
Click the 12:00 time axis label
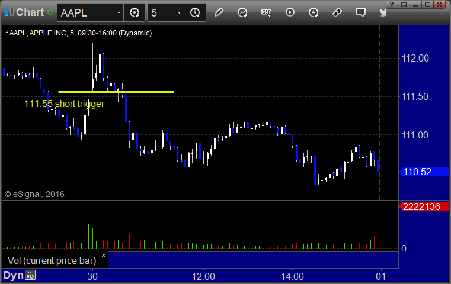coord(203,276)
